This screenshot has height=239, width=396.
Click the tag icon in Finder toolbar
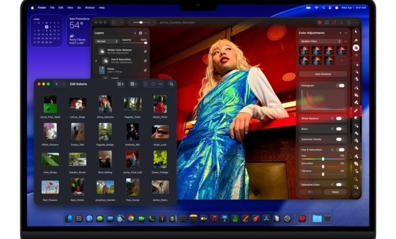(x=153, y=84)
